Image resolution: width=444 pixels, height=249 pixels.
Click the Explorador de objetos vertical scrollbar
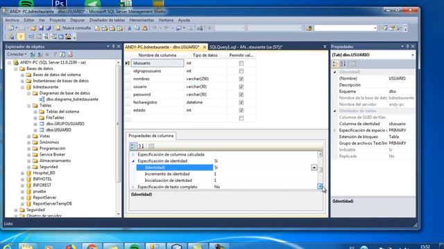[118, 124]
